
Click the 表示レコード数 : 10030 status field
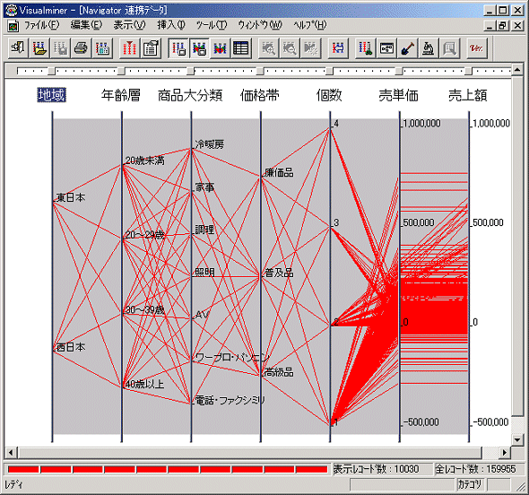point(382,469)
